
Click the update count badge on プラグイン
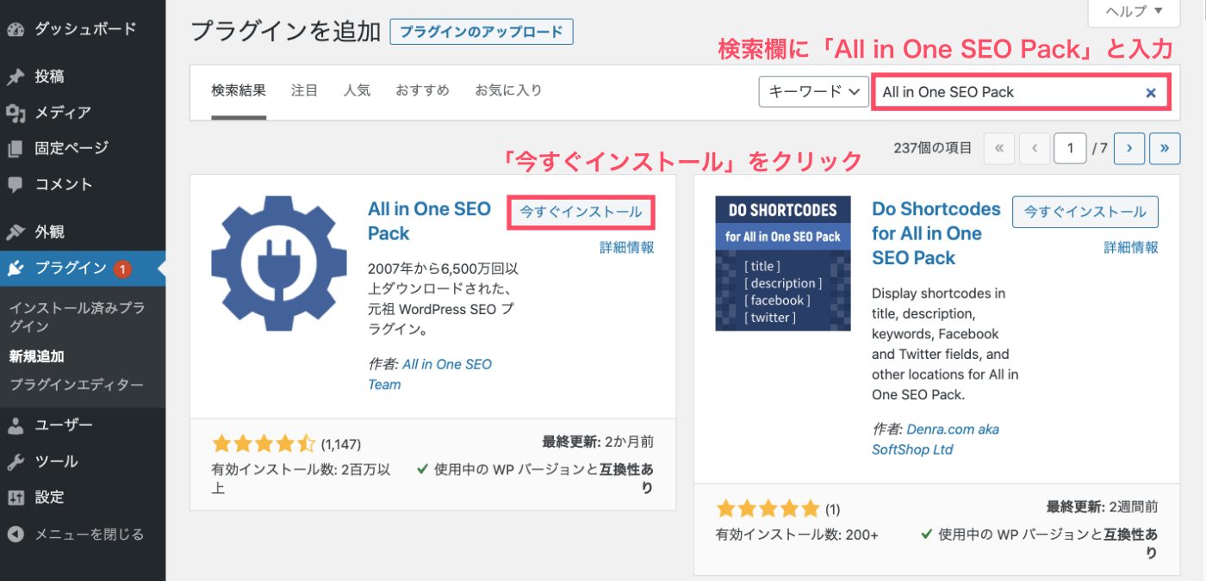[x=122, y=269]
